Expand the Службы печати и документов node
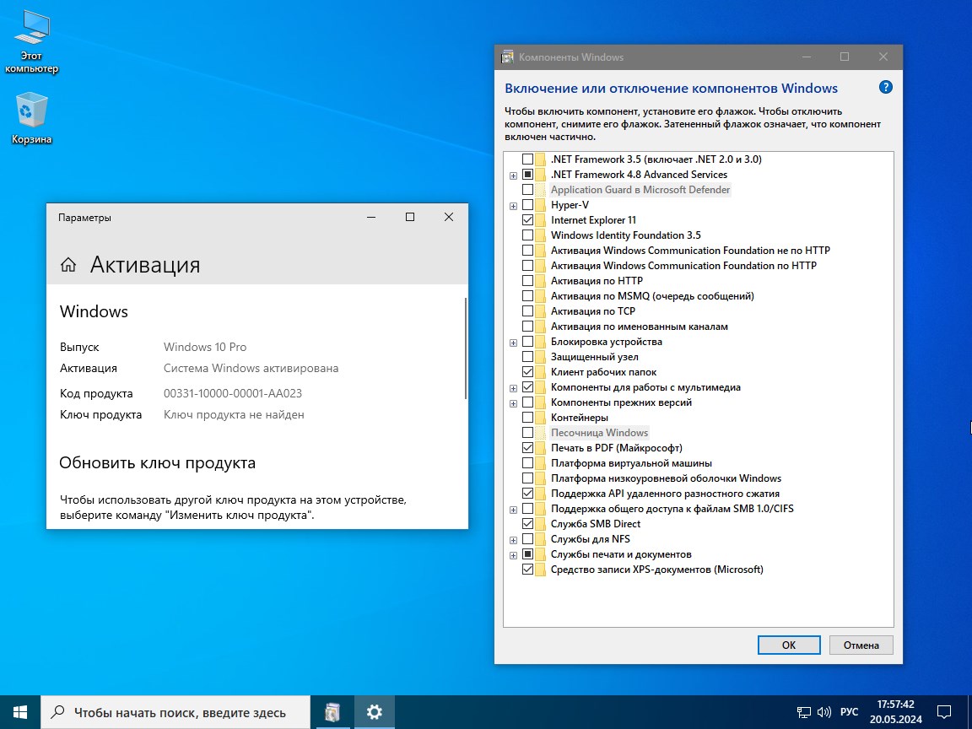Image resolution: width=972 pixels, height=729 pixels. coord(513,554)
